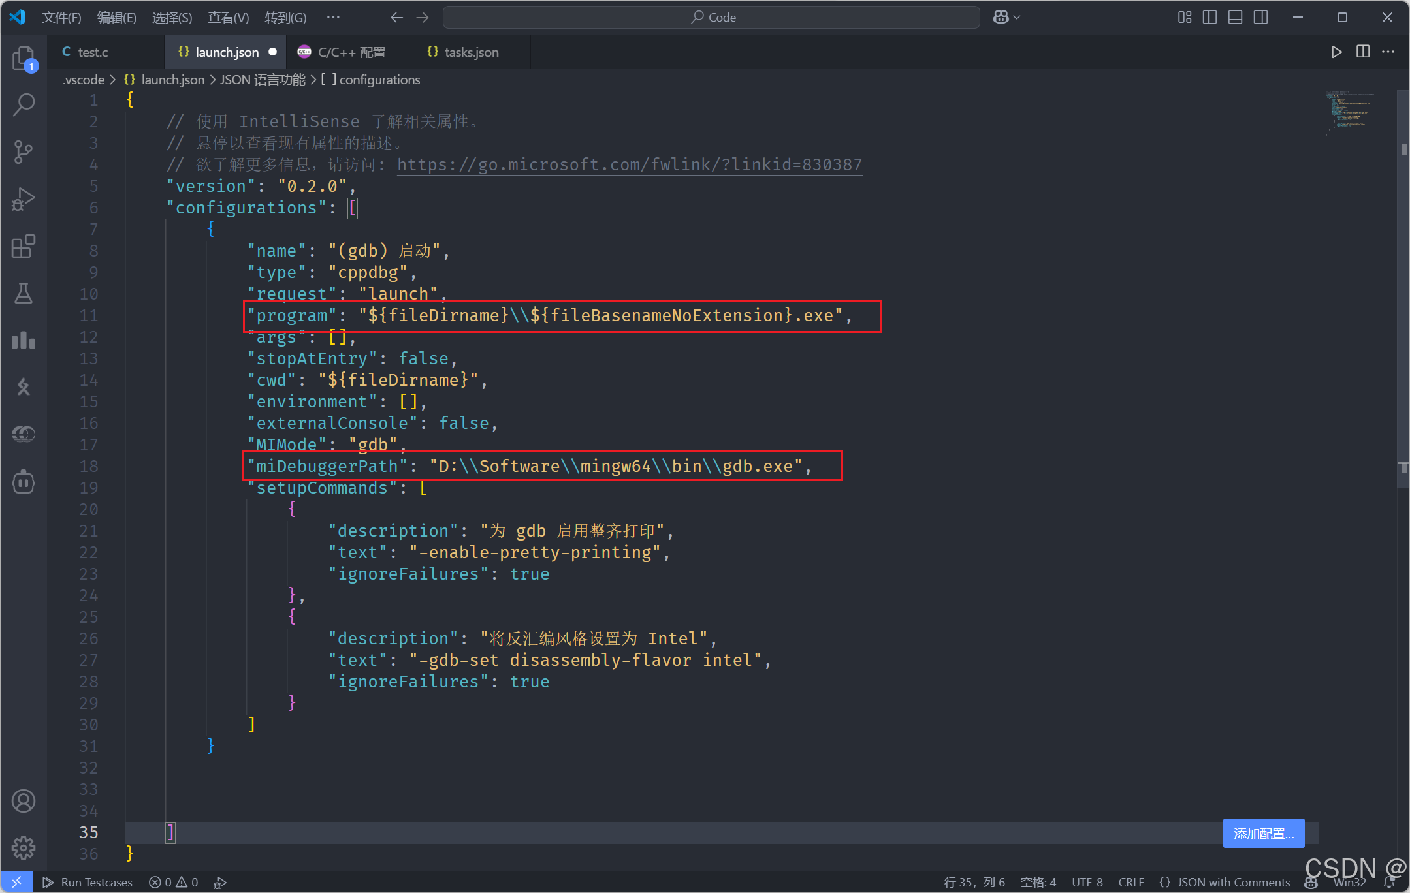The height and width of the screenshot is (893, 1410).
Task: Click the Code search command box
Action: (712, 18)
